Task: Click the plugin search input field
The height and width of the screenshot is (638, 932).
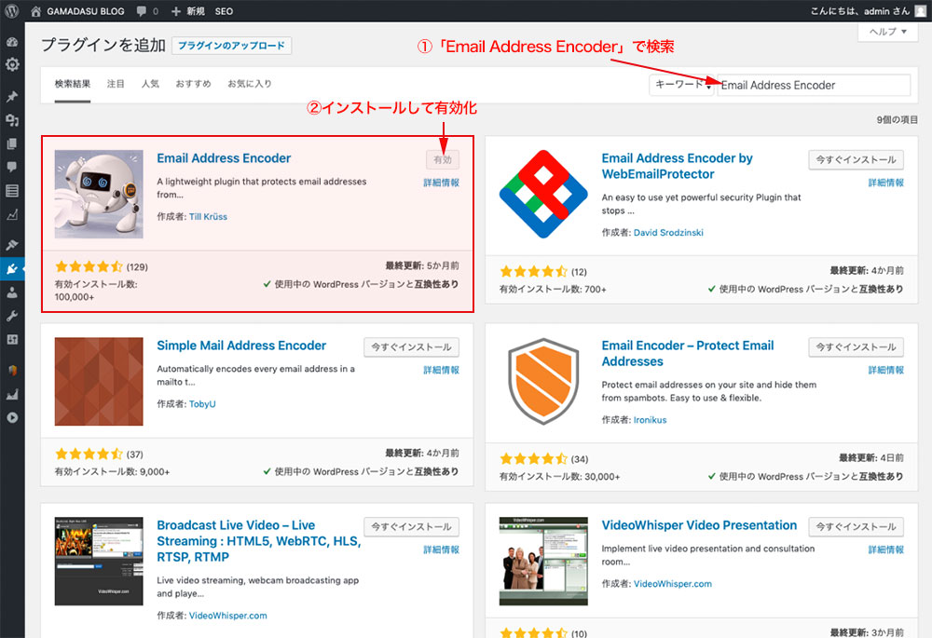Action: [x=814, y=85]
